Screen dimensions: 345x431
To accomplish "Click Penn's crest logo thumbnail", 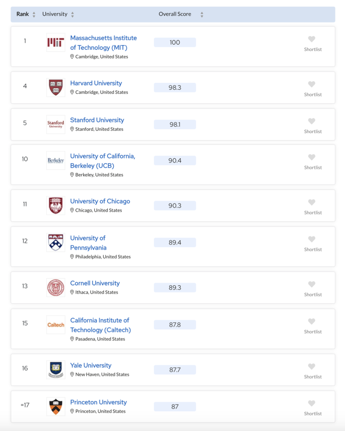I will pos(56,242).
